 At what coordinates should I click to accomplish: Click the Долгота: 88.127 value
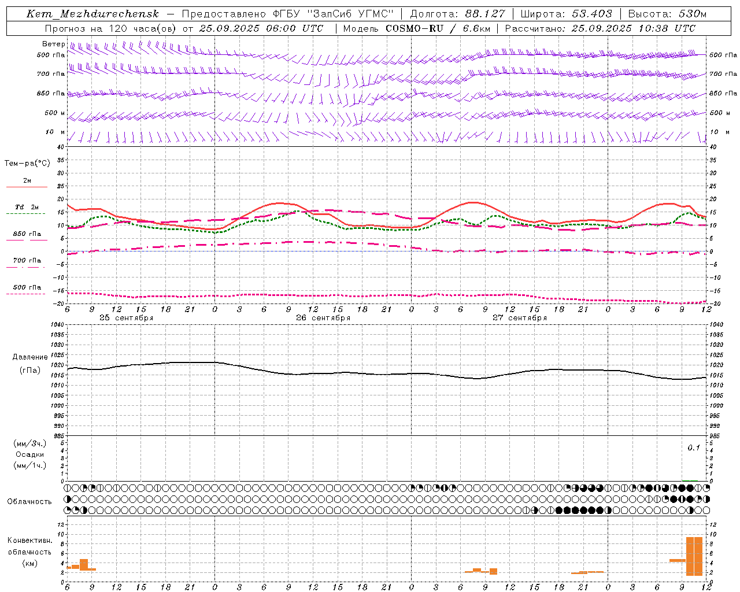(457, 14)
